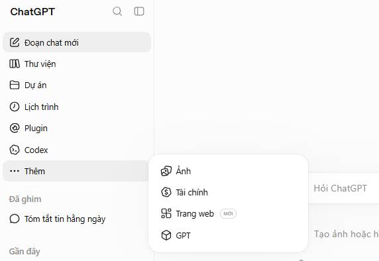The image size is (379, 261).
Task: Click the three-dots icon next to Thêm
Action: (x=15, y=171)
